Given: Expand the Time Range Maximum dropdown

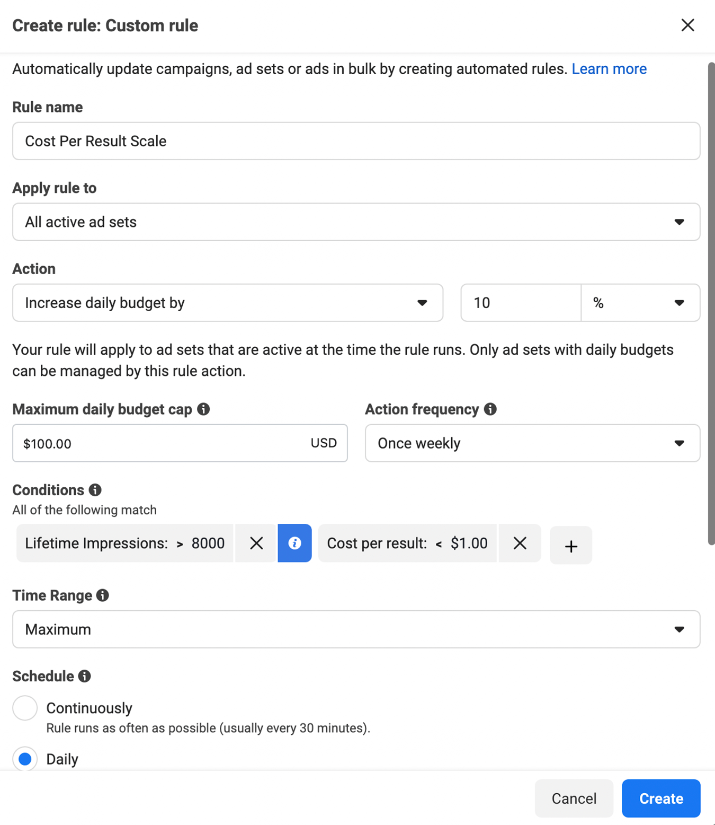Looking at the screenshot, I should coord(356,629).
